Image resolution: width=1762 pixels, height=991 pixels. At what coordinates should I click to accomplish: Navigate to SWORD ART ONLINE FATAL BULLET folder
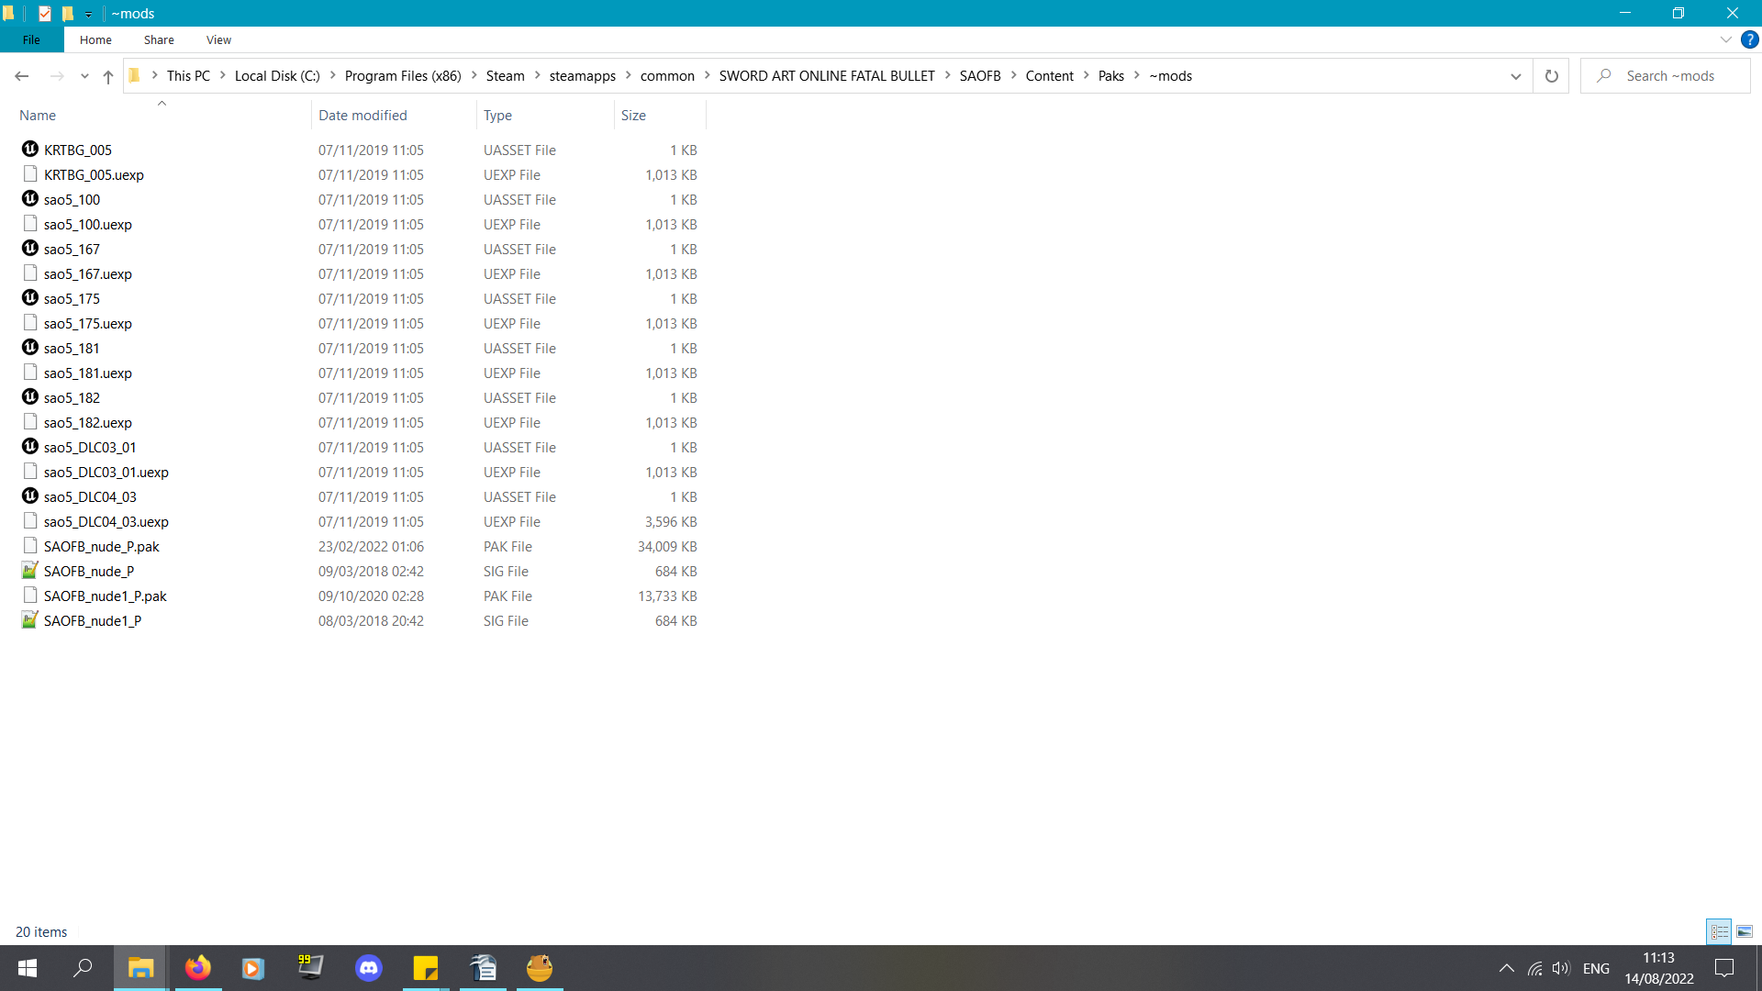pos(827,76)
